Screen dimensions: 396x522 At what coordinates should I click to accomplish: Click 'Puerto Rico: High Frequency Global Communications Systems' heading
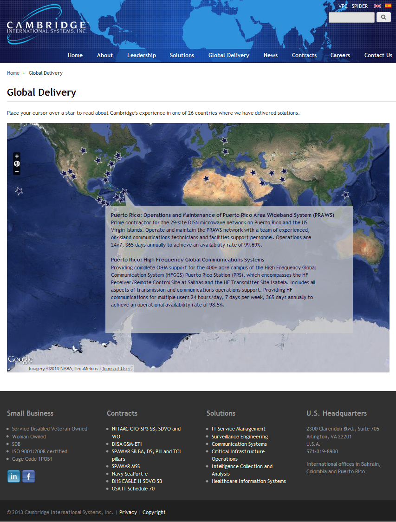click(x=188, y=260)
